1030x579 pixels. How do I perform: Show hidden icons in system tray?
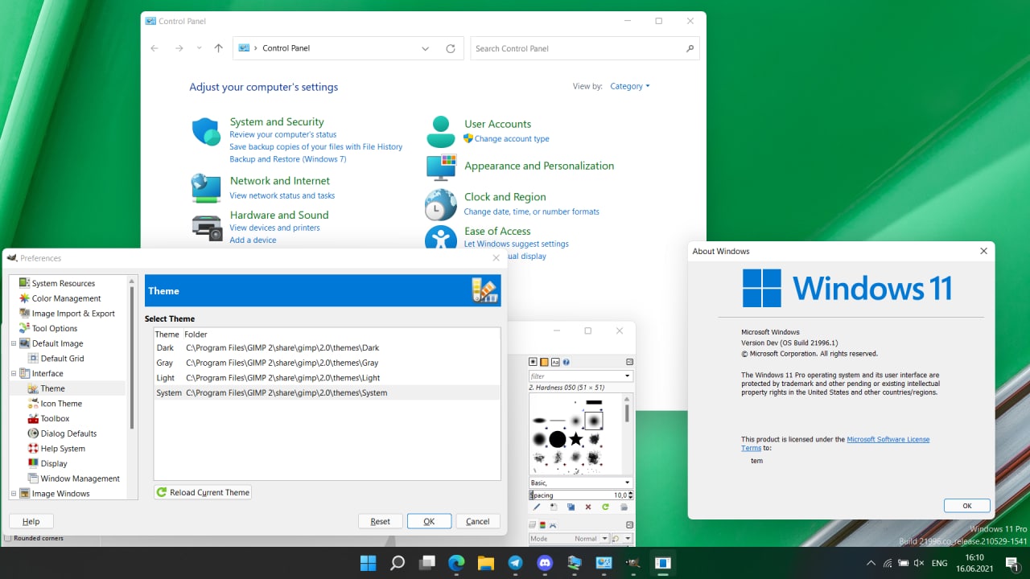click(871, 563)
